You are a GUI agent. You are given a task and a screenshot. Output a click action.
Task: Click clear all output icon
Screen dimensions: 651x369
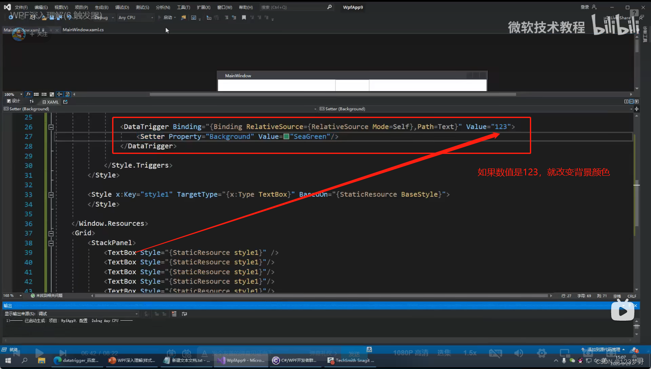[x=174, y=314]
